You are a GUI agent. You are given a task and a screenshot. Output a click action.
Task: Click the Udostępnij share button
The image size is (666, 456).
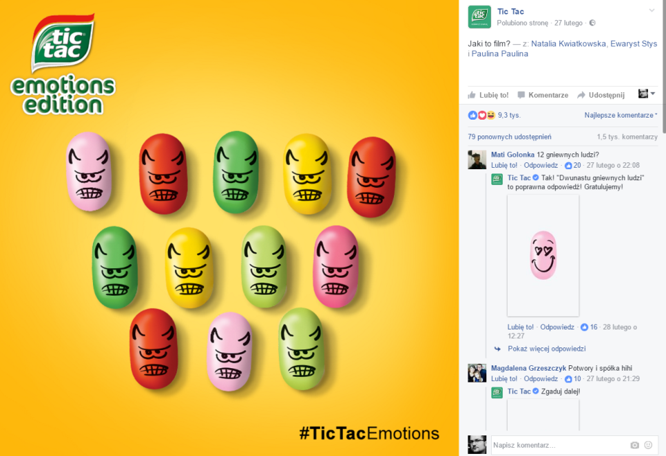coord(601,95)
